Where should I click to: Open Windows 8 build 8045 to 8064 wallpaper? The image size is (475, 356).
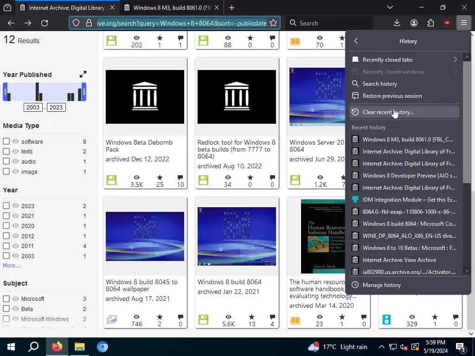tap(141, 286)
